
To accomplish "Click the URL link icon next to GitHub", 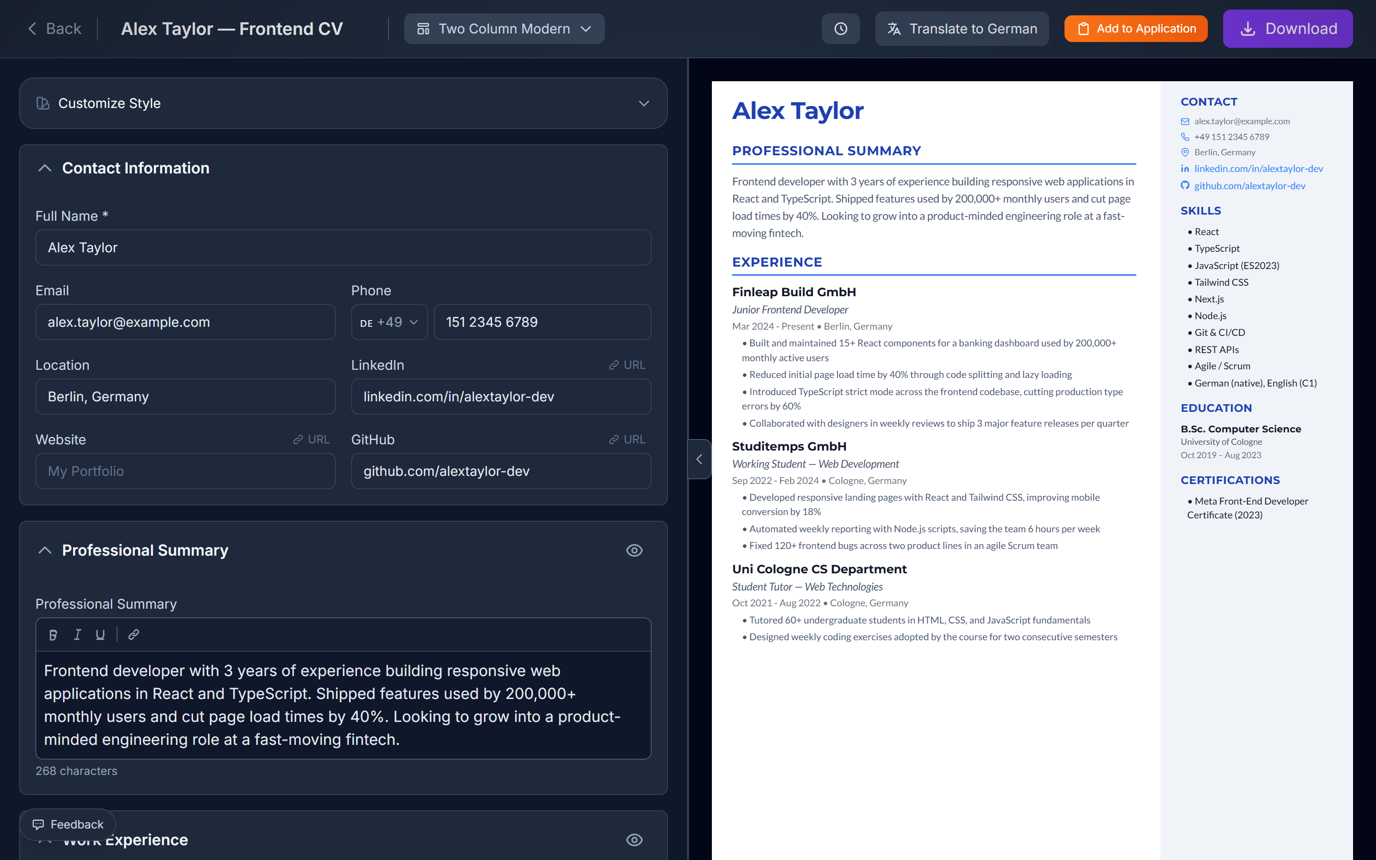I will (627, 440).
